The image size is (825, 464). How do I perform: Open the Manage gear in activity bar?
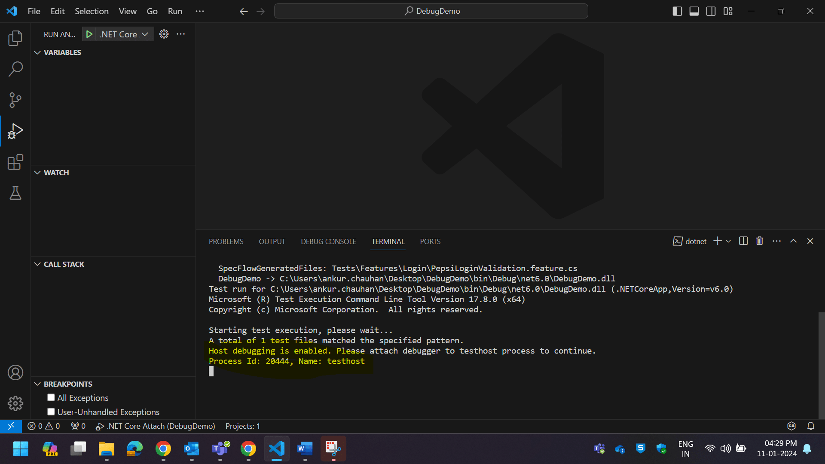(15, 403)
